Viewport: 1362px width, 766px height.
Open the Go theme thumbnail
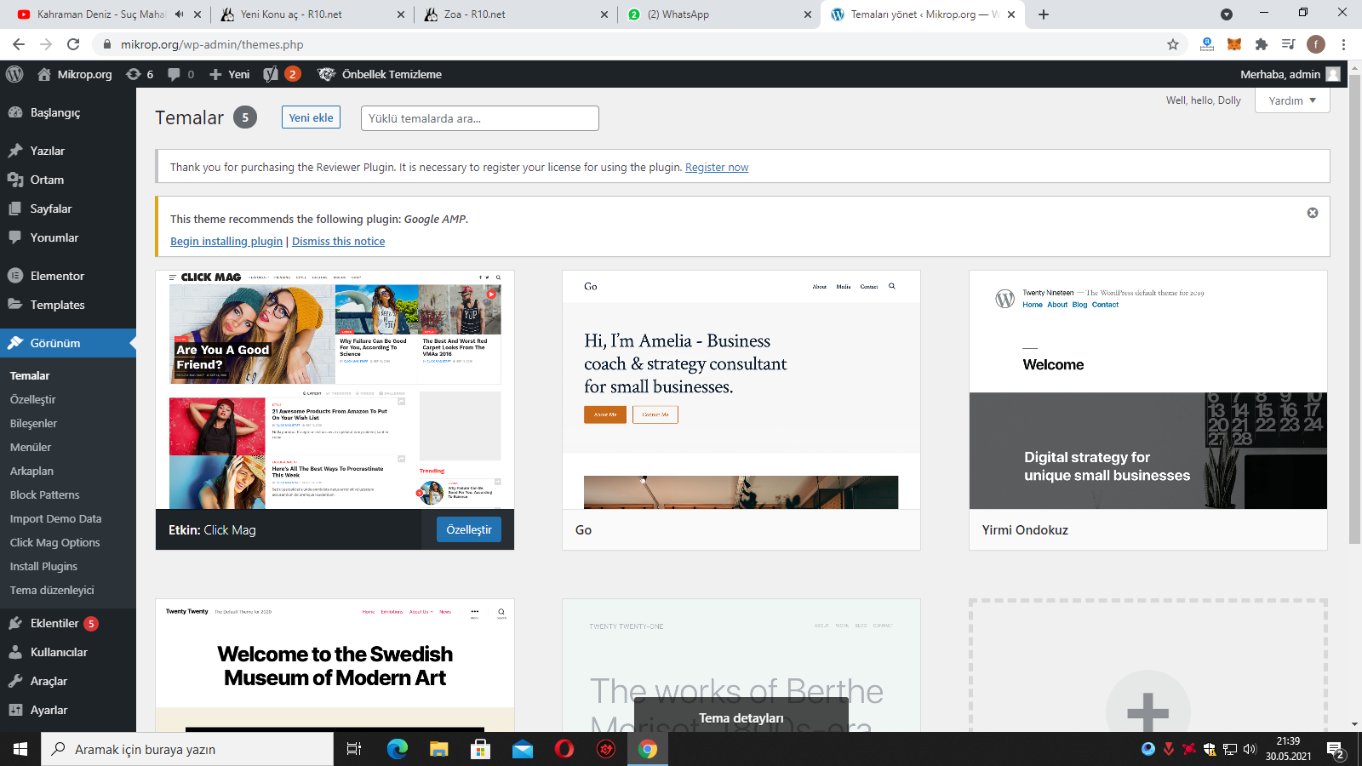point(741,390)
